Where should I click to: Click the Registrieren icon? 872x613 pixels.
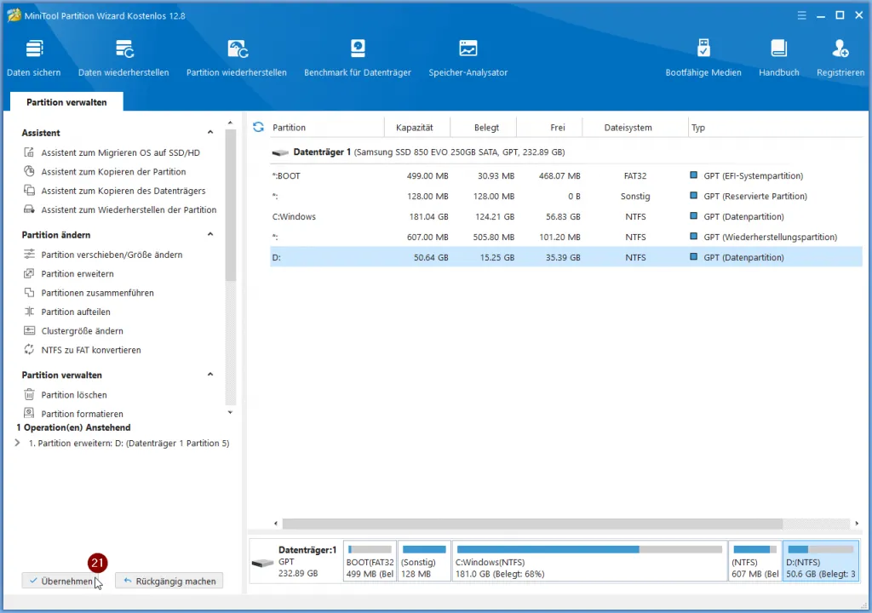pos(840,57)
